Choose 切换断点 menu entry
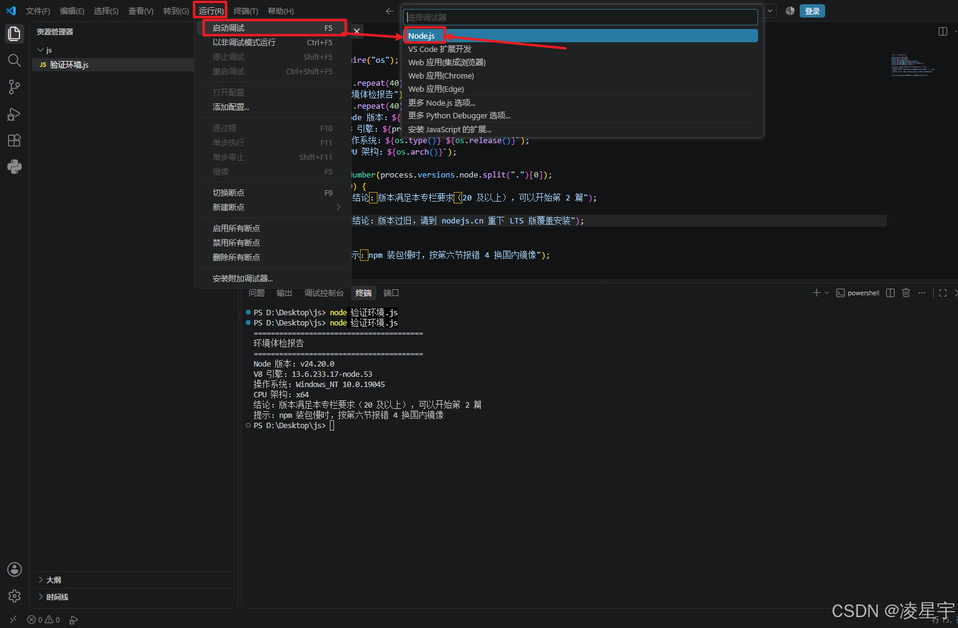This screenshot has height=628, width=958. pos(272,193)
